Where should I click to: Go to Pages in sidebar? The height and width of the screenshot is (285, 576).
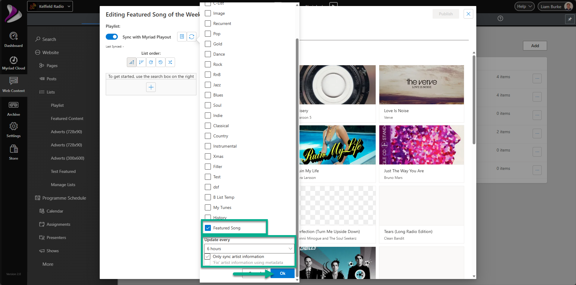tap(48, 66)
